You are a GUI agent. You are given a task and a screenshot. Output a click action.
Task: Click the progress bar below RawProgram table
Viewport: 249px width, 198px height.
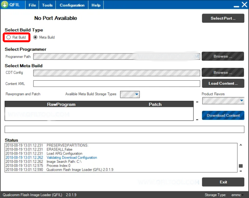click(x=124, y=129)
